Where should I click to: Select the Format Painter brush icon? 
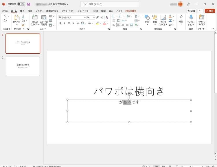pos(23,25)
